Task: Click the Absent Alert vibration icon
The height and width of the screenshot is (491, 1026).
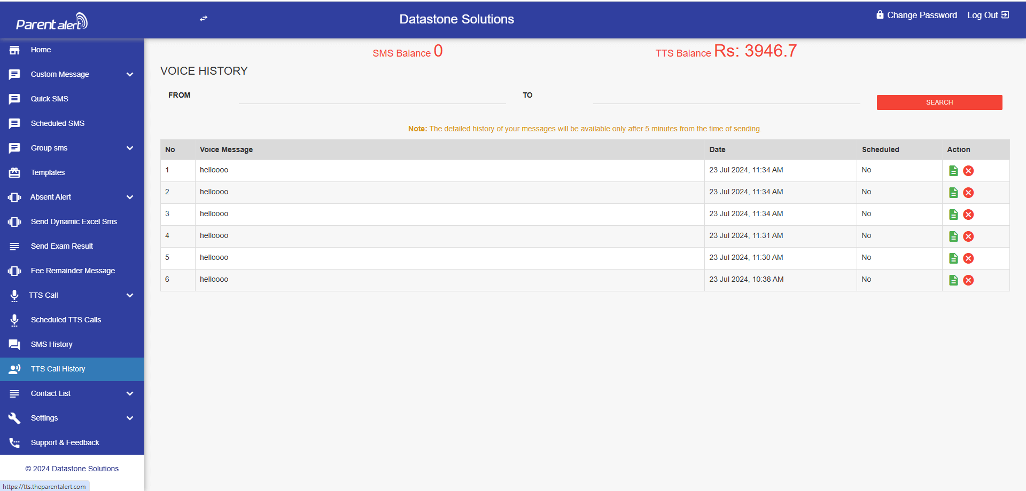Action: [14, 197]
